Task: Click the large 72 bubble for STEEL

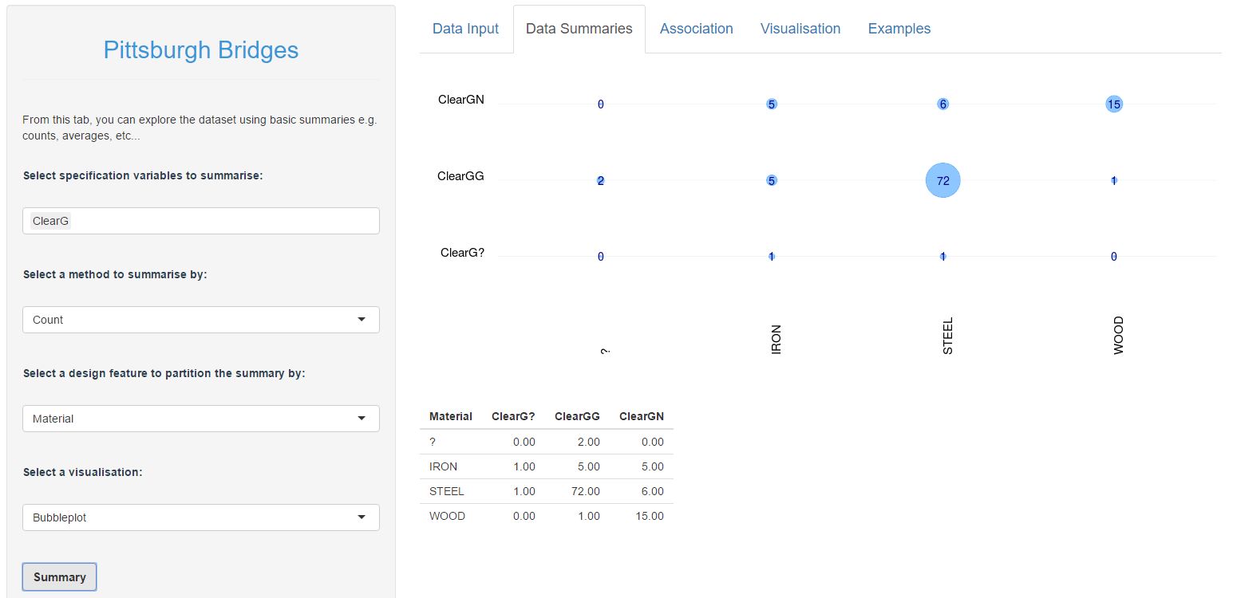Action: point(943,180)
